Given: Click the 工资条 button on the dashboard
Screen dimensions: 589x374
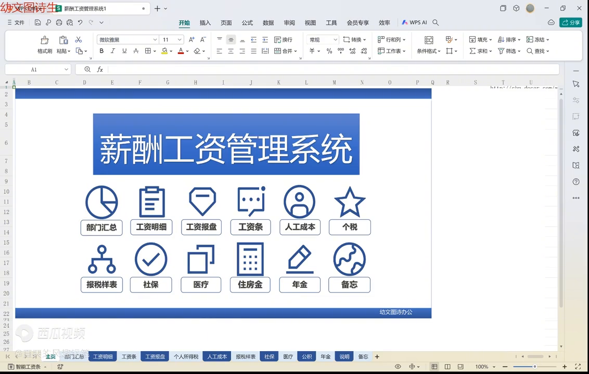Looking at the screenshot, I should pos(250,227).
